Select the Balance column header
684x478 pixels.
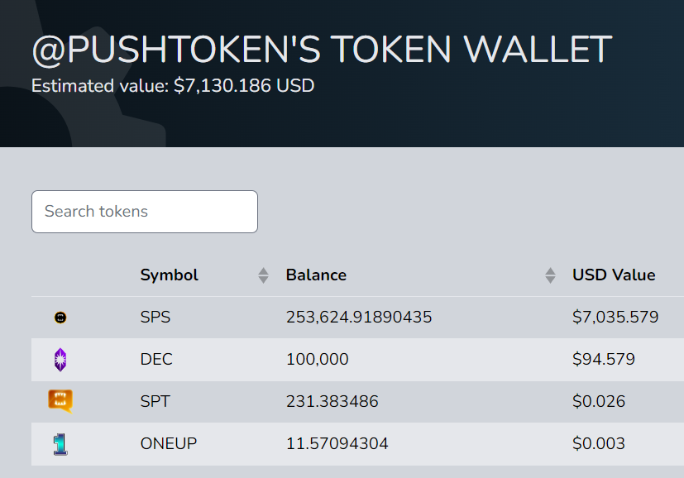point(316,275)
